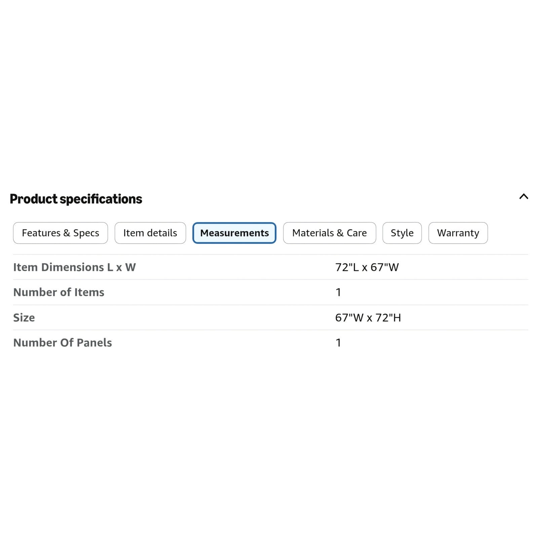The image size is (538, 538).
Task: Click the Number Of Panels label
Action: pos(63,343)
